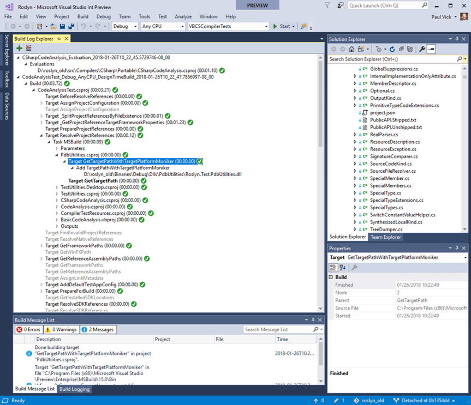Collapse the Build category in Properties
This screenshot has width=471, height=405.
tap(331, 277)
